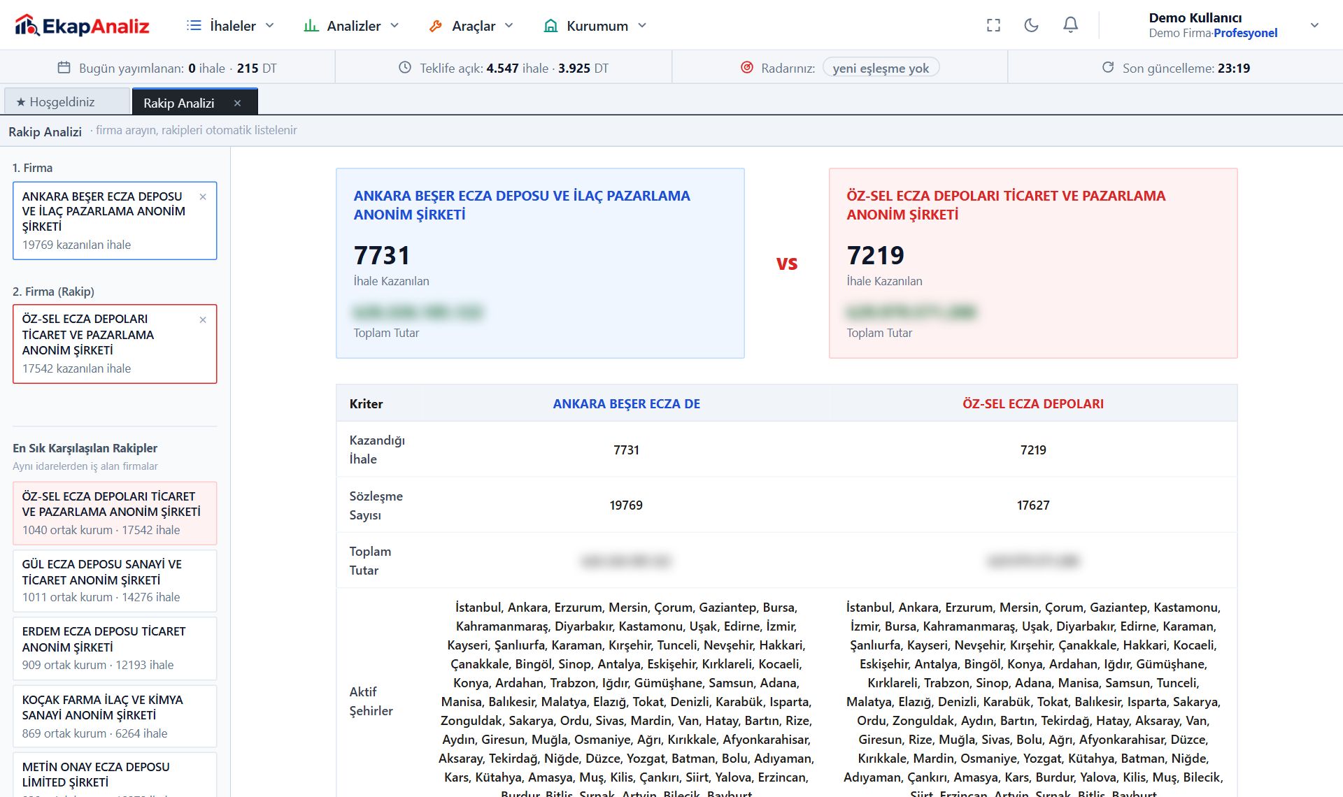The height and width of the screenshot is (797, 1343).
Task: Click the clock icon by Teklife açık
Action: point(404,67)
